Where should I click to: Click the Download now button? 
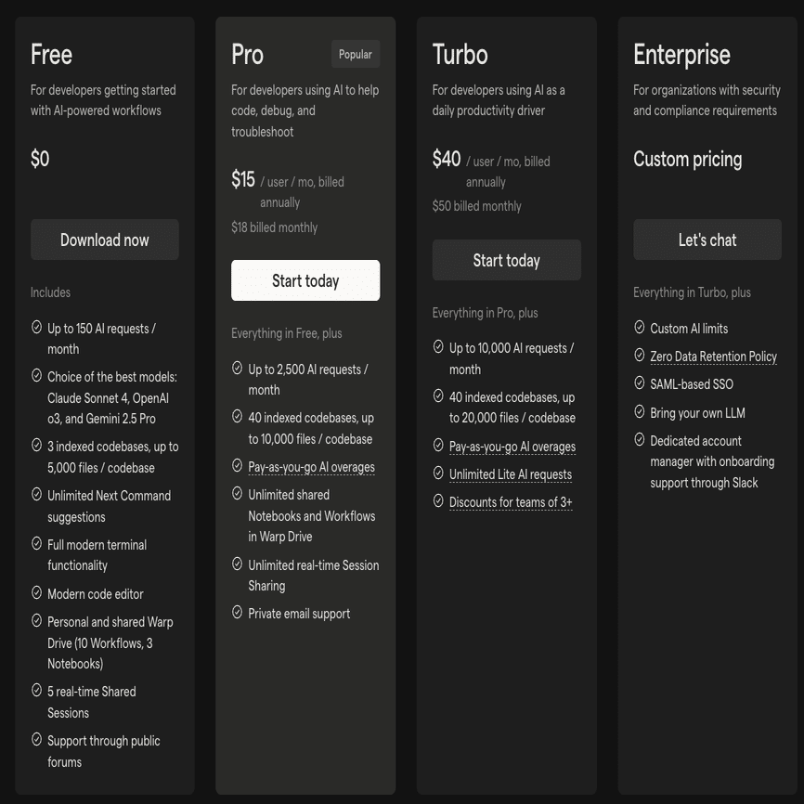105,240
